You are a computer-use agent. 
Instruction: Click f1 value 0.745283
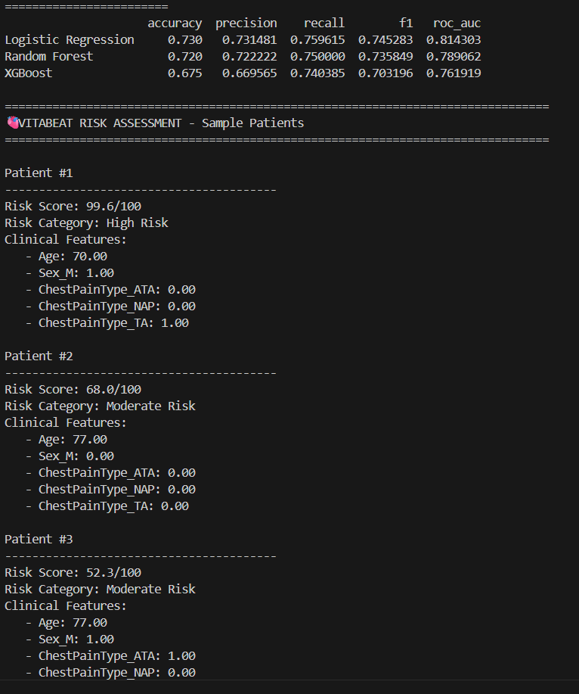click(x=385, y=40)
